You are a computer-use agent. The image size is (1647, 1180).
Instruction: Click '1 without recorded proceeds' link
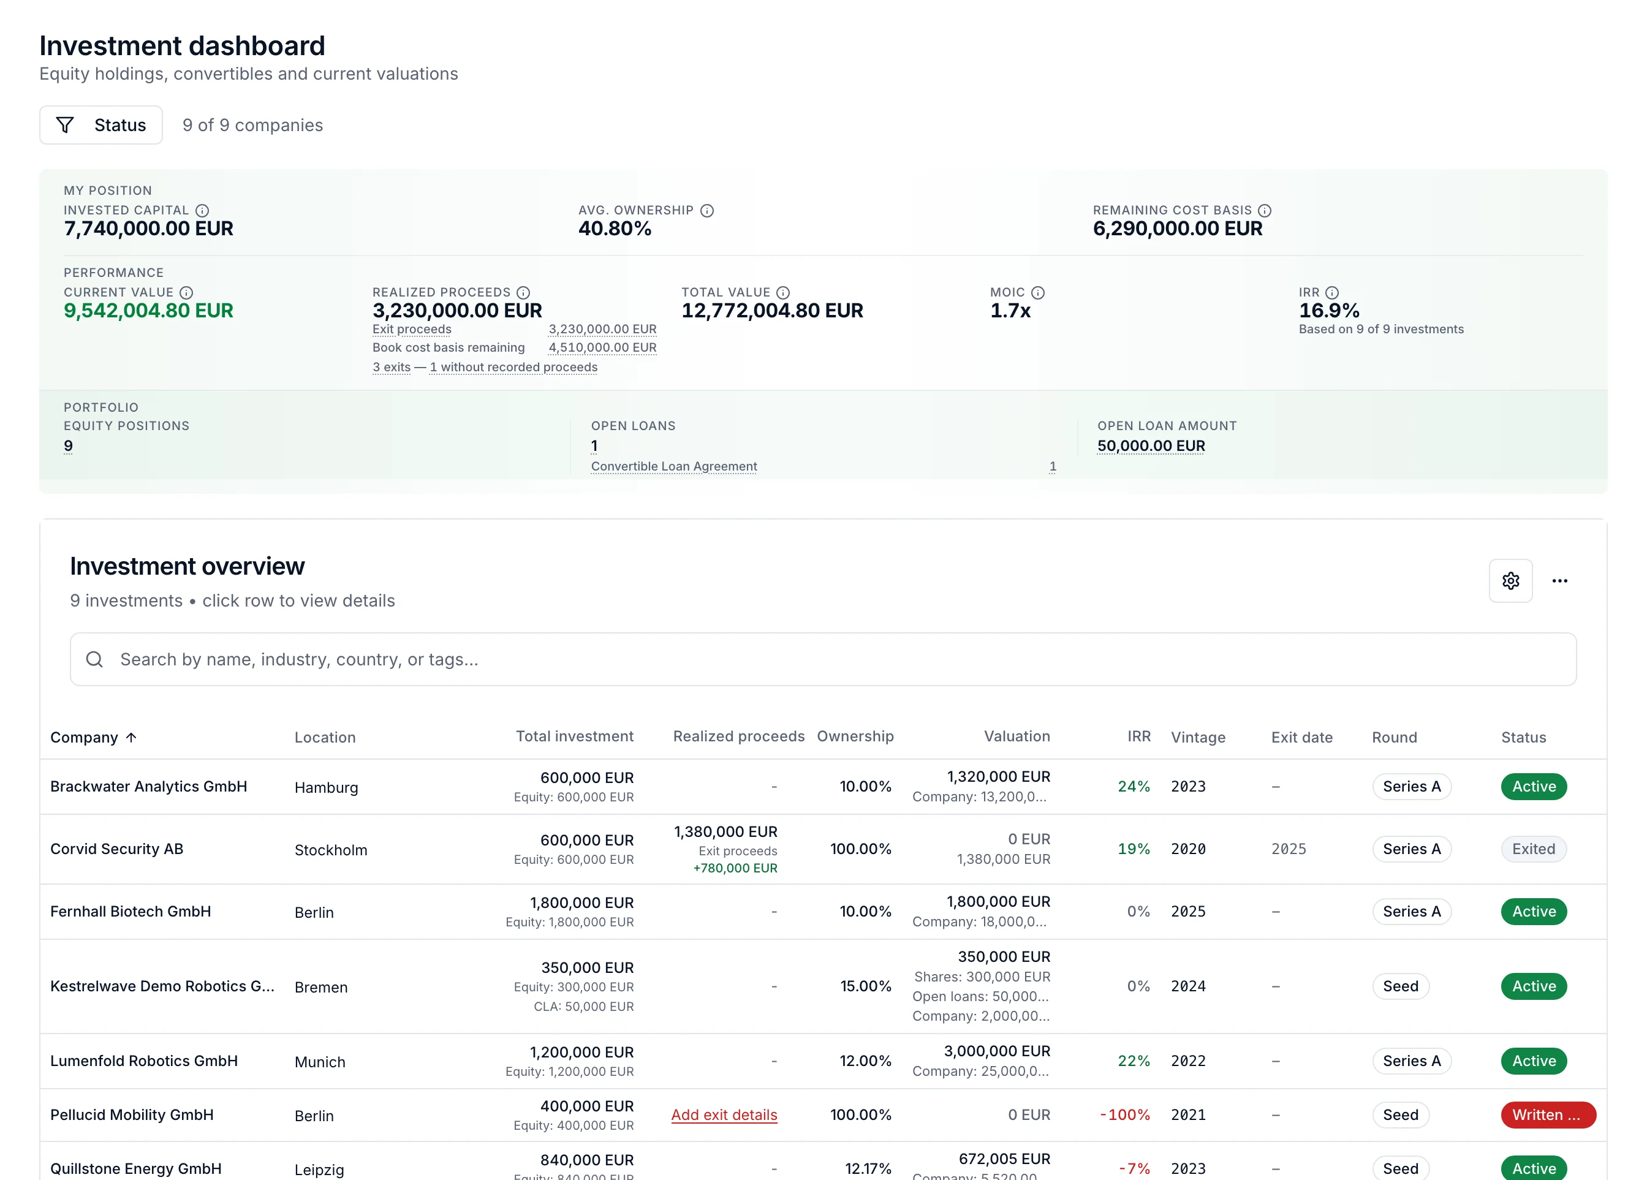(x=513, y=367)
